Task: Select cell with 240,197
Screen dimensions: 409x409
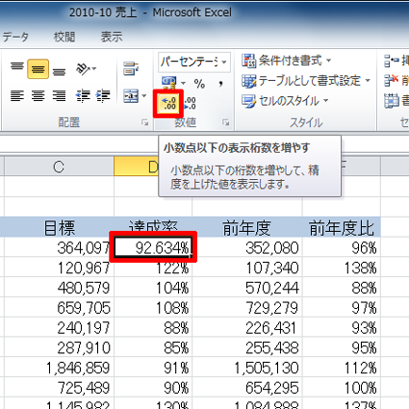Action: pyautogui.click(x=59, y=327)
